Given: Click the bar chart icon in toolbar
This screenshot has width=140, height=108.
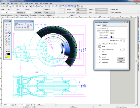Looking at the screenshot, I should 82,6.
